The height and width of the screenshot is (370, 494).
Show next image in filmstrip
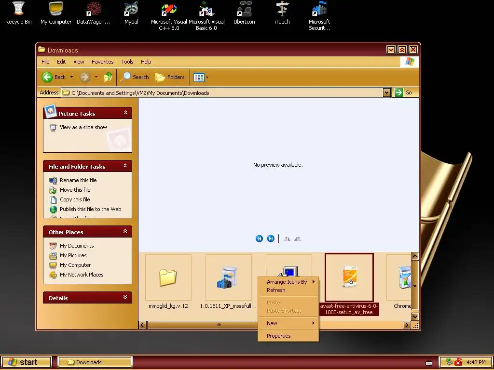[x=271, y=238]
